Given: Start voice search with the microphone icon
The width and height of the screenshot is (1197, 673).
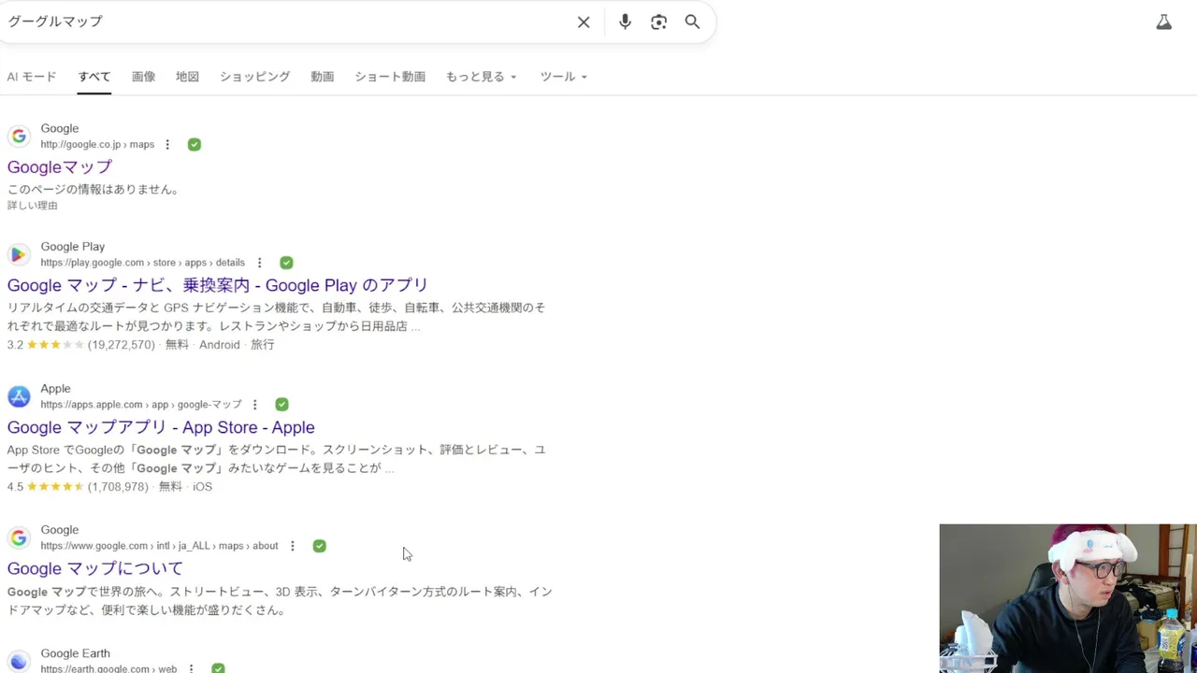Looking at the screenshot, I should tap(625, 21).
